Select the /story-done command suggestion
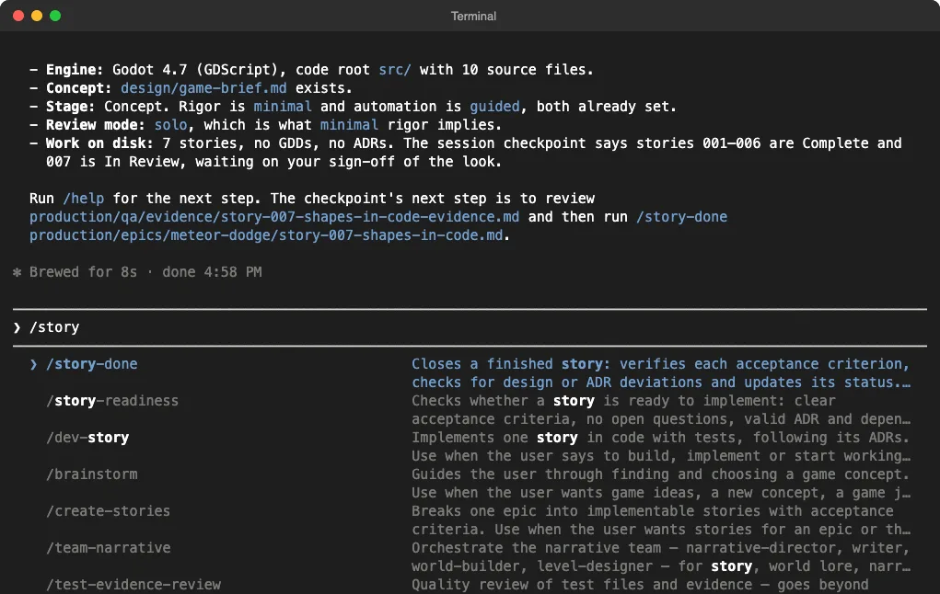 pos(92,364)
